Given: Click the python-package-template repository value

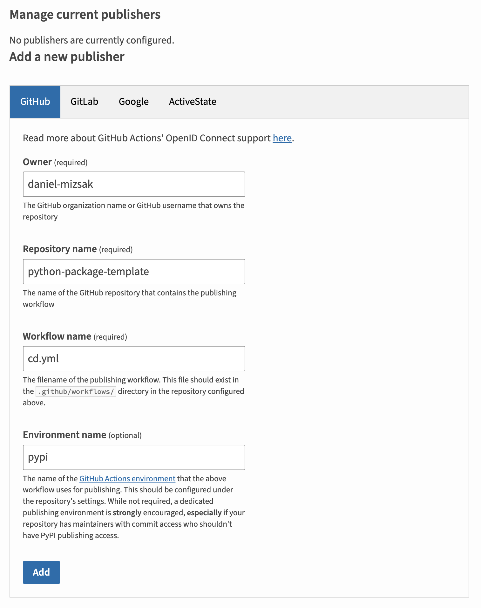Looking at the screenshot, I should pyautogui.click(x=88, y=272).
